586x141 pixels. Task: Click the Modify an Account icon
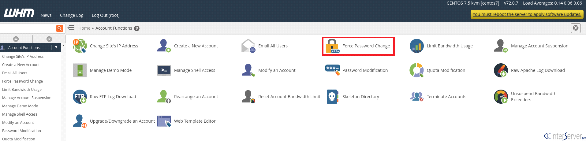click(248, 70)
